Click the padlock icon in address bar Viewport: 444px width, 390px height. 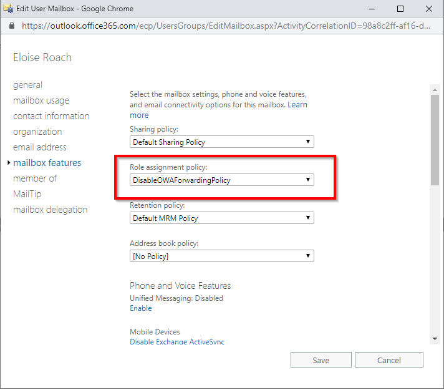[x=12, y=26]
